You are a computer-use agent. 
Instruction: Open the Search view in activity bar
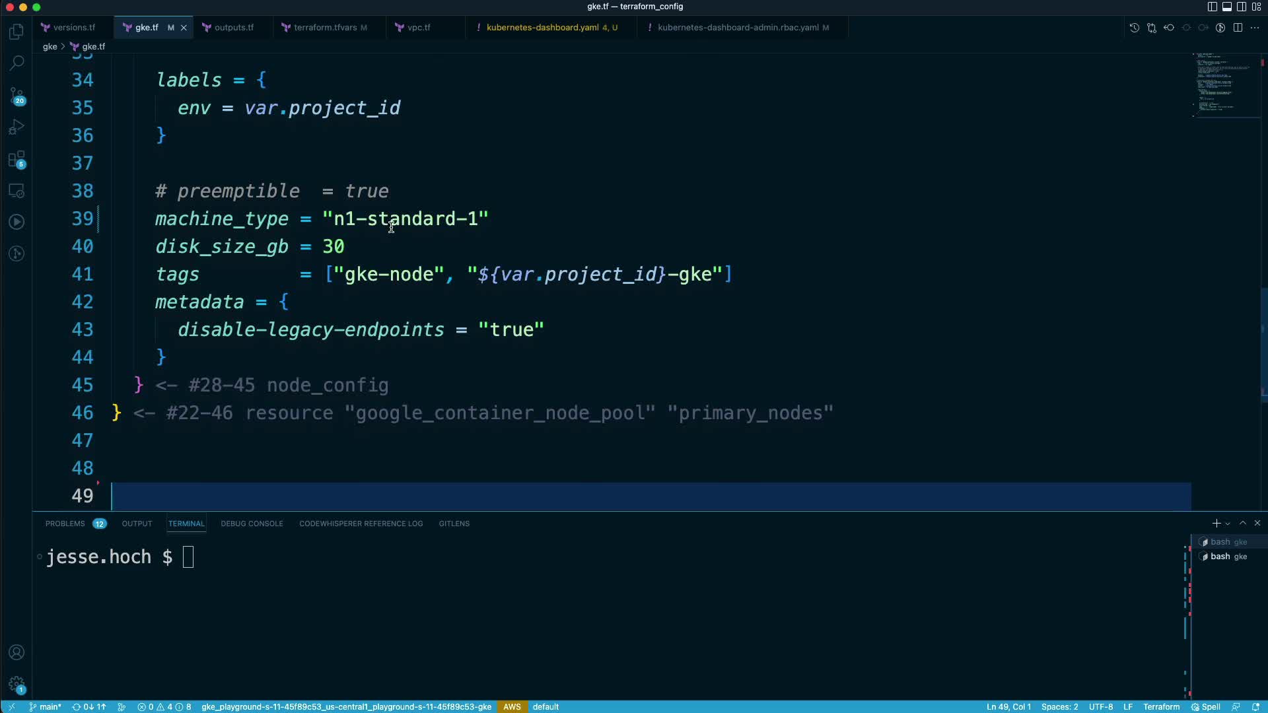click(17, 63)
